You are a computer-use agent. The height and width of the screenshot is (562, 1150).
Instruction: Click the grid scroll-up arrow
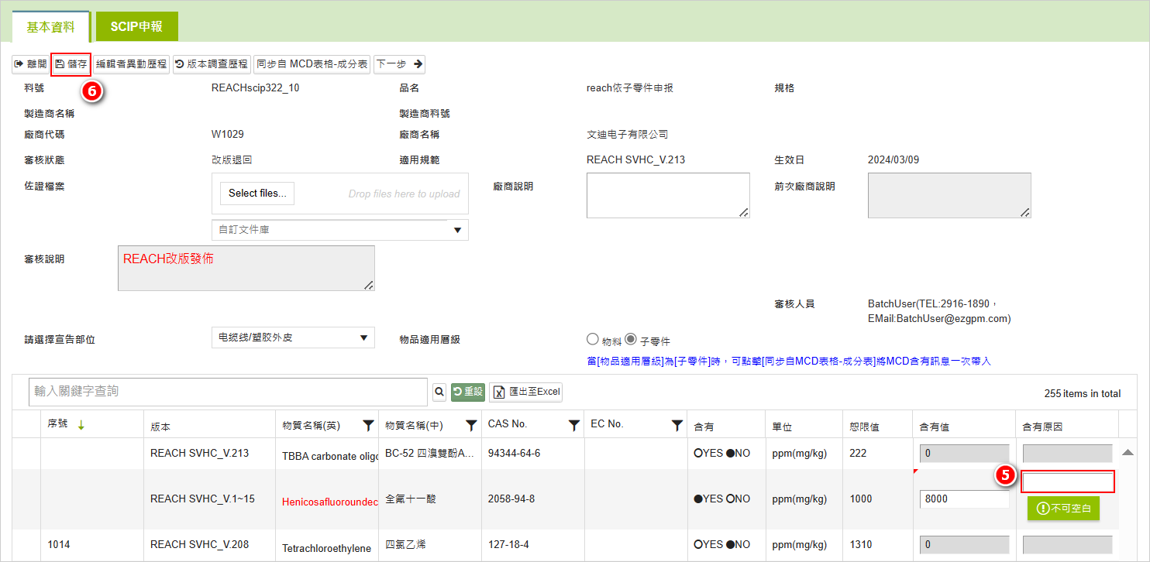(1128, 452)
